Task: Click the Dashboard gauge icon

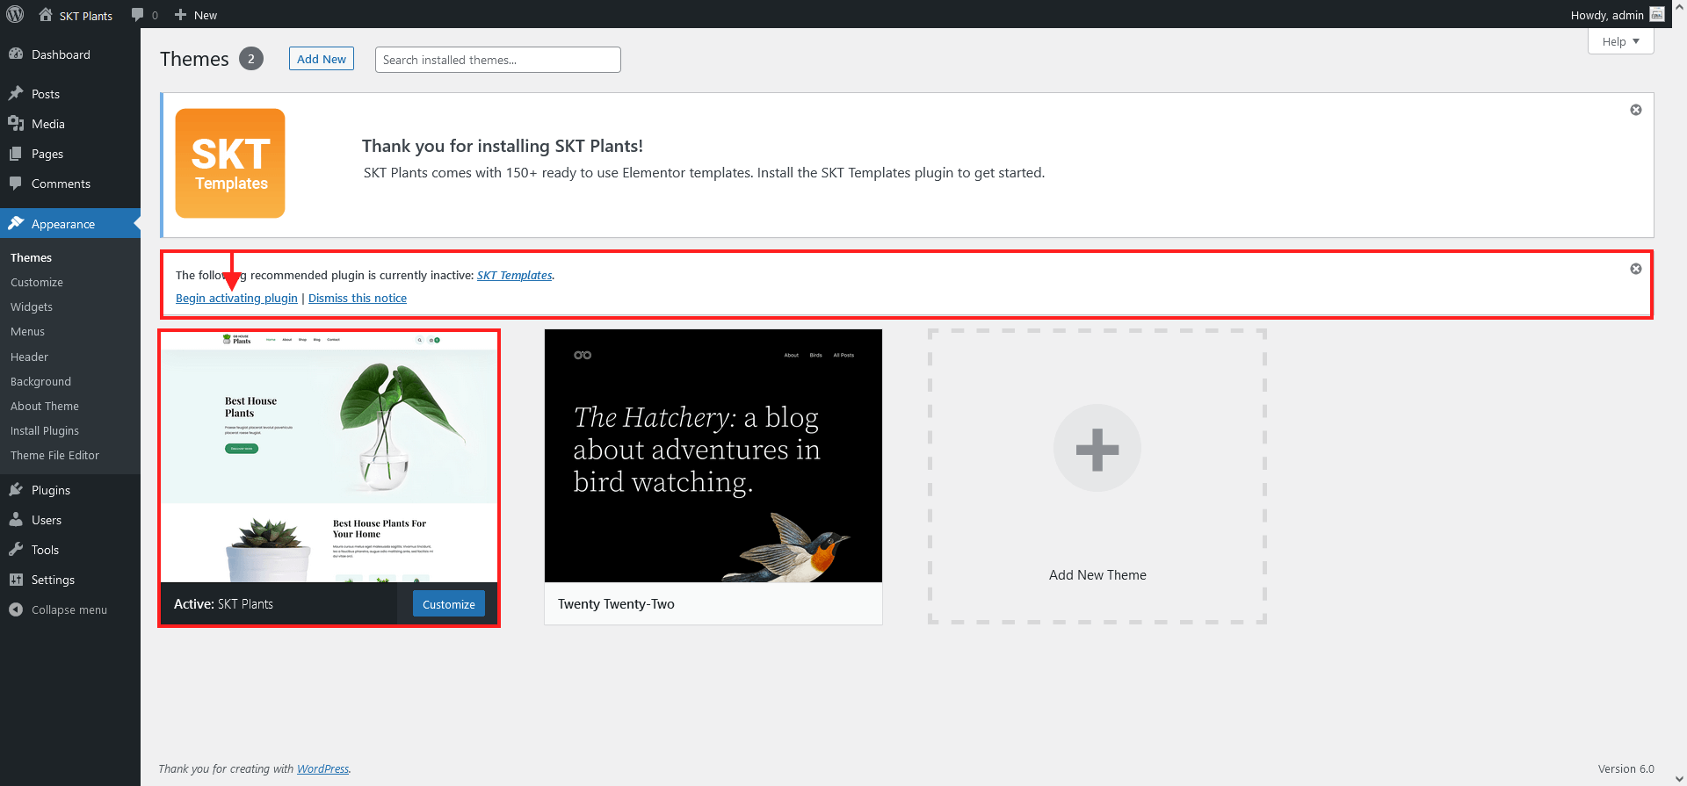Action: 16,54
